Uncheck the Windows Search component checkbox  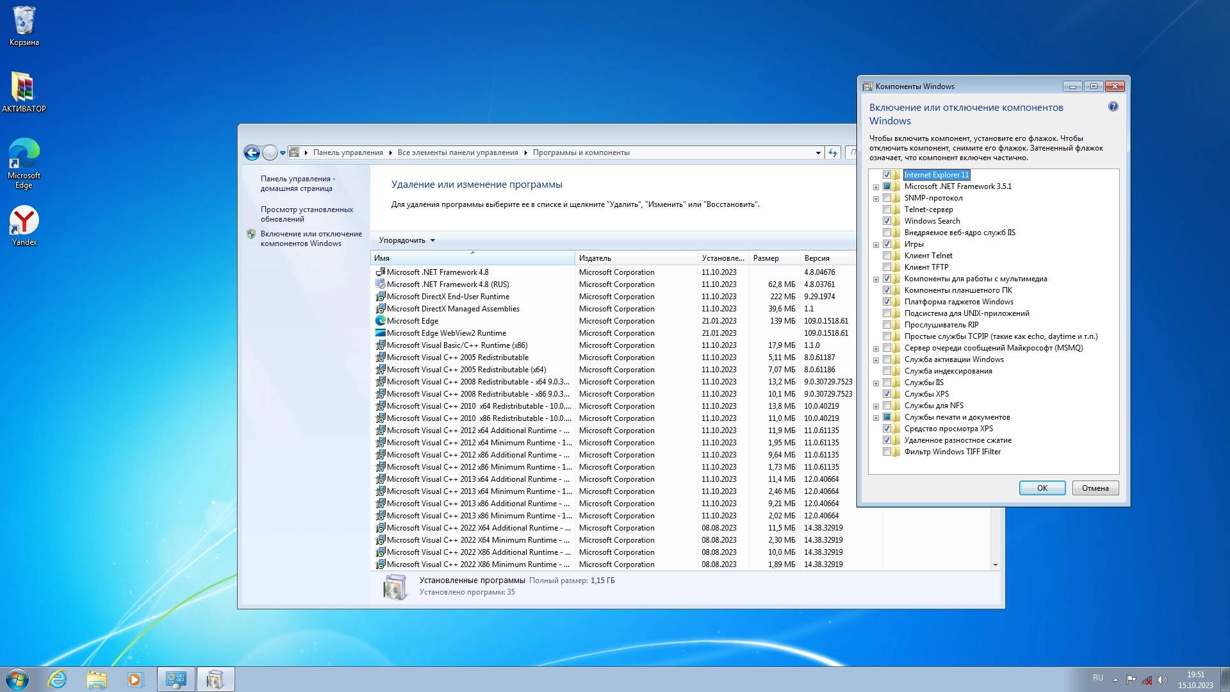tap(887, 221)
